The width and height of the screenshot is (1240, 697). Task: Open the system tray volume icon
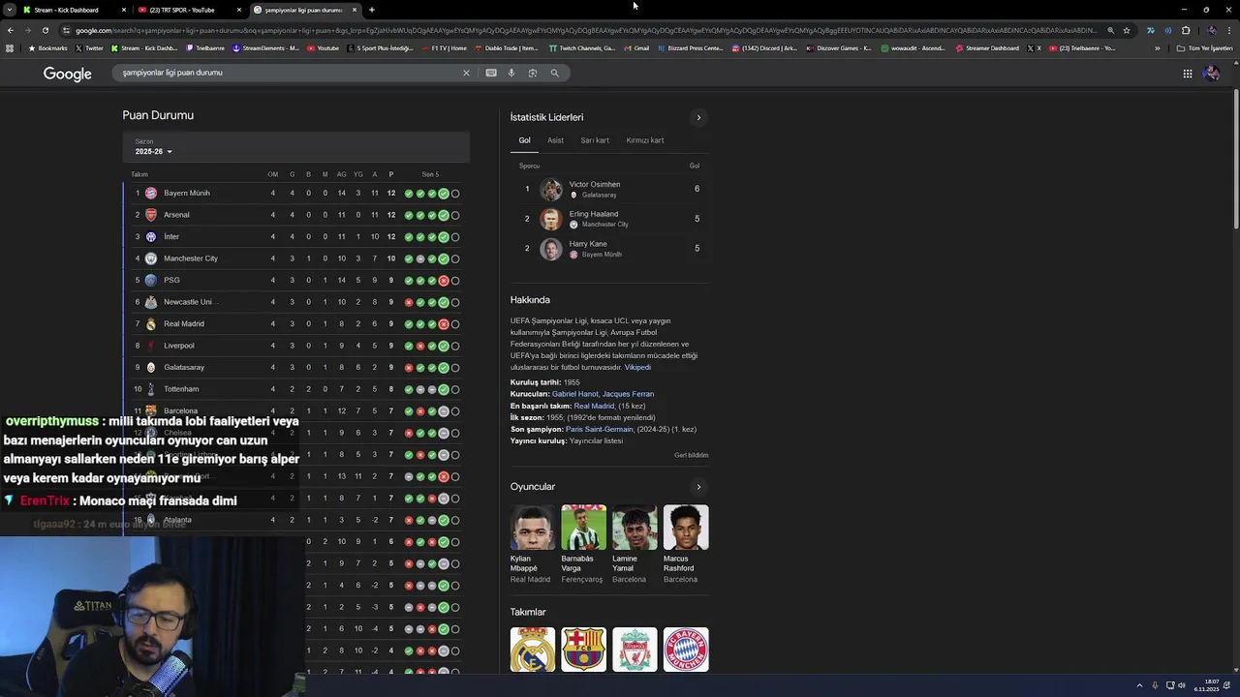click(x=1181, y=685)
